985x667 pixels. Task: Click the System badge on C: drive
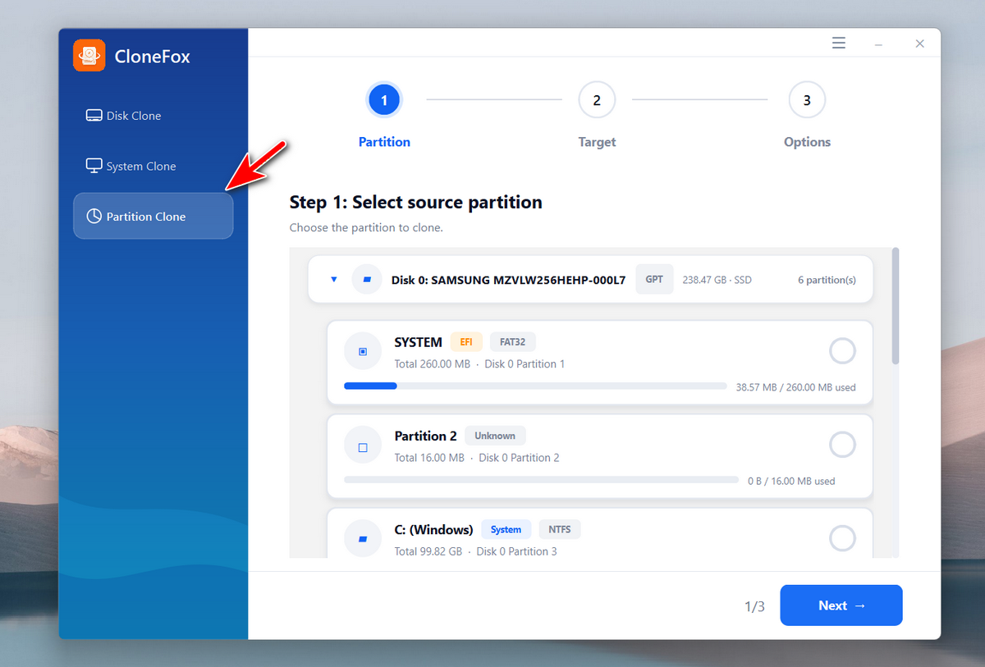pyautogui.click(x=506, y=529)
